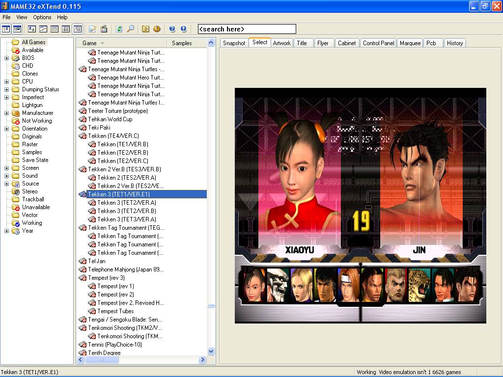This screenshot has width=503, height=377.
Task: Select the Clones folder
Action: pos(30,74)
